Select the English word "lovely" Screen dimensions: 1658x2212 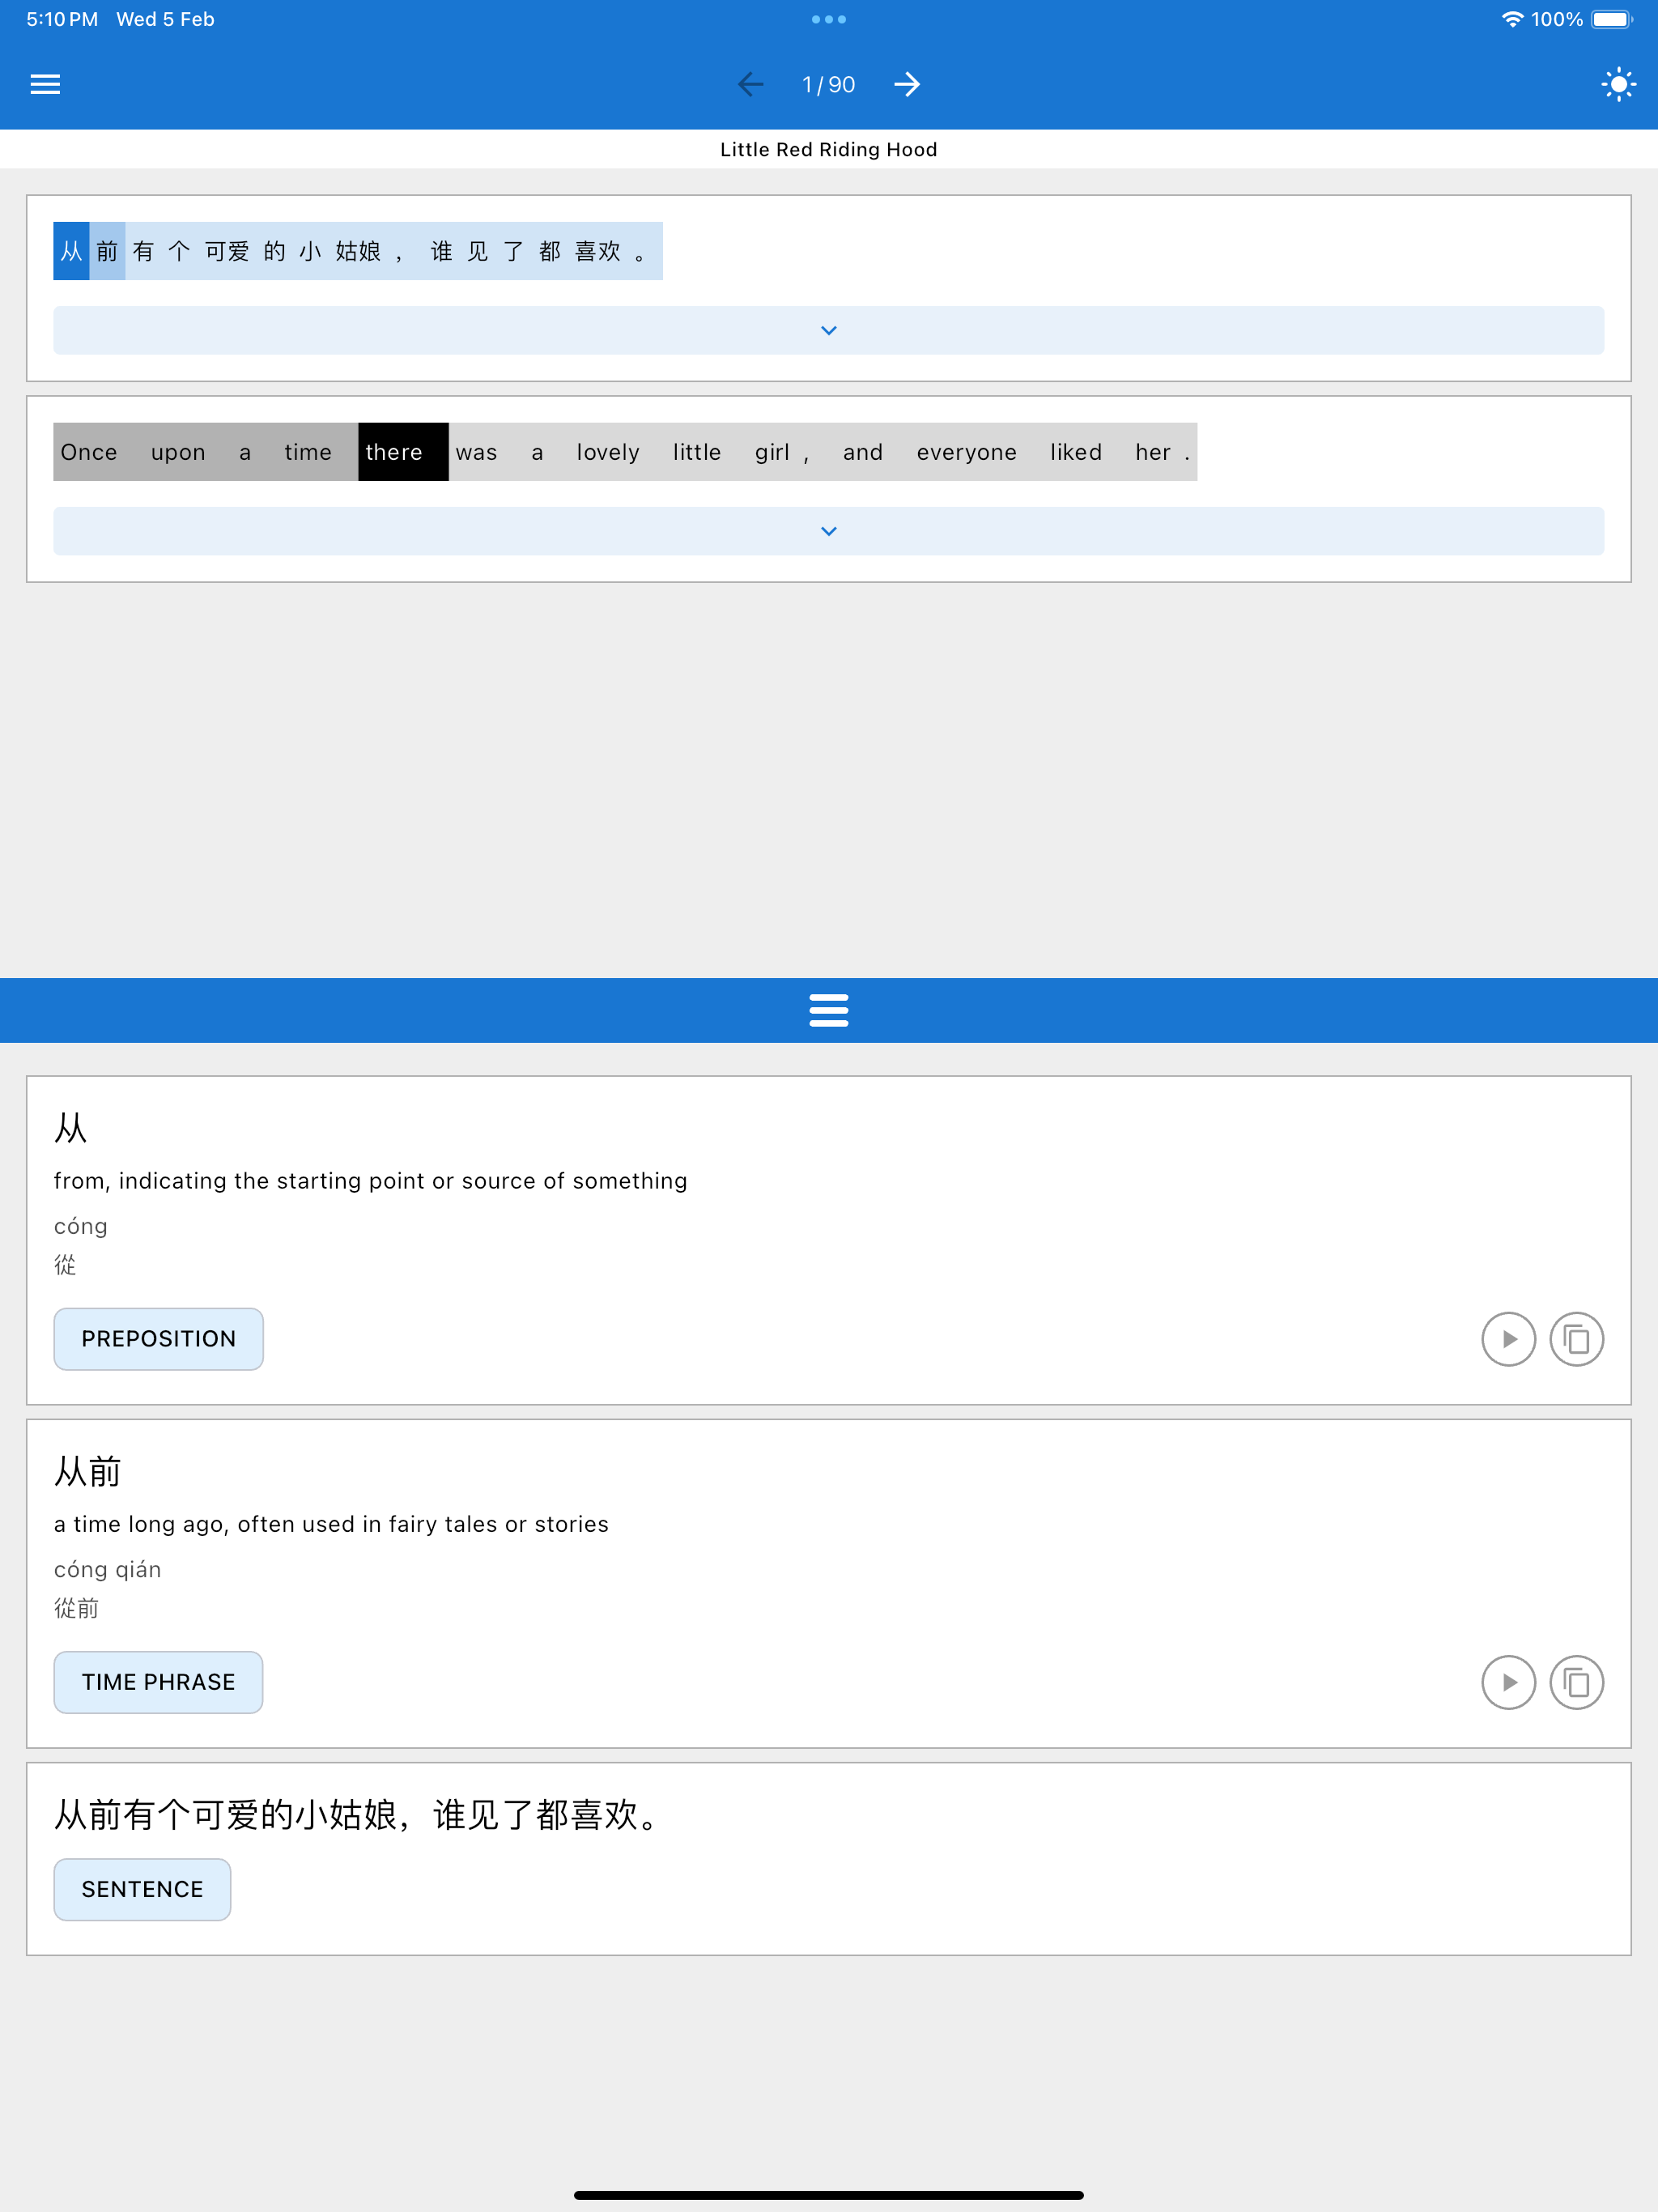click(x=608, y=452)
